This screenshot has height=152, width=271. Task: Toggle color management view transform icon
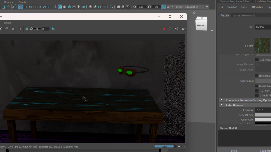pos(163,7)
